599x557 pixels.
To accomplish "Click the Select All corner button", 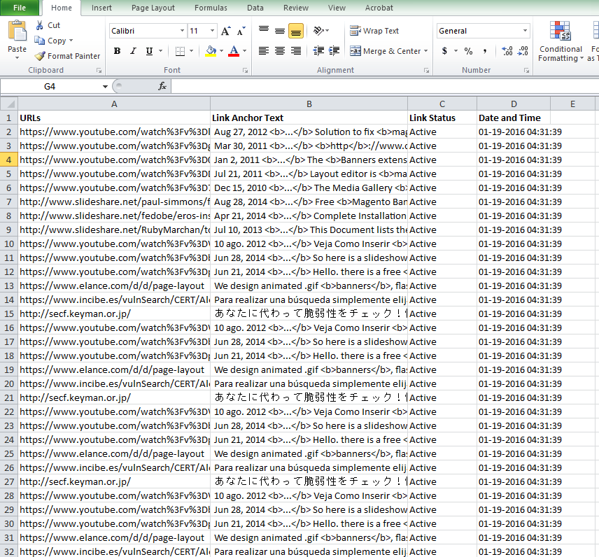I will 9,104.
